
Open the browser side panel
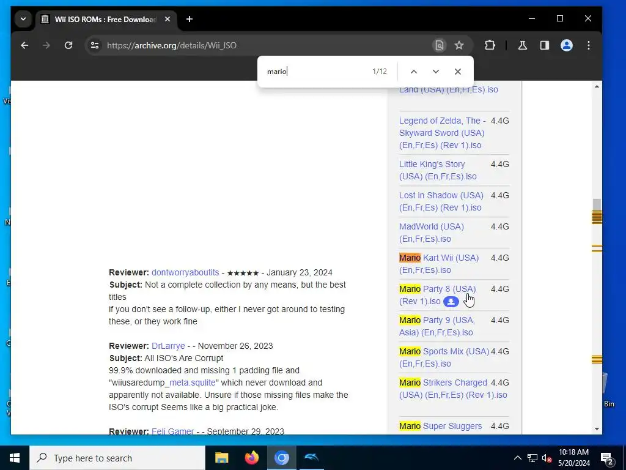click(x=545, y=45)
